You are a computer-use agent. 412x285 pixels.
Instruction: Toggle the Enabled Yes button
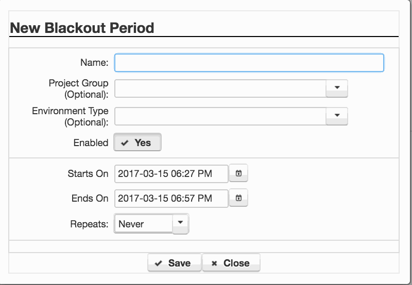point(138,142)
